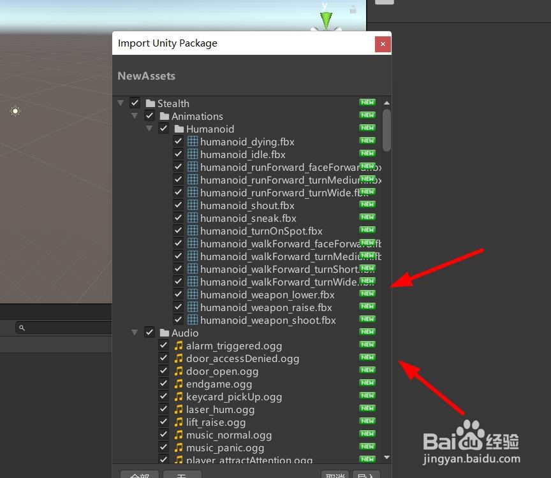Click the search magnifier icon in project panel
The image size is (551, 478).
coord(22,328)
